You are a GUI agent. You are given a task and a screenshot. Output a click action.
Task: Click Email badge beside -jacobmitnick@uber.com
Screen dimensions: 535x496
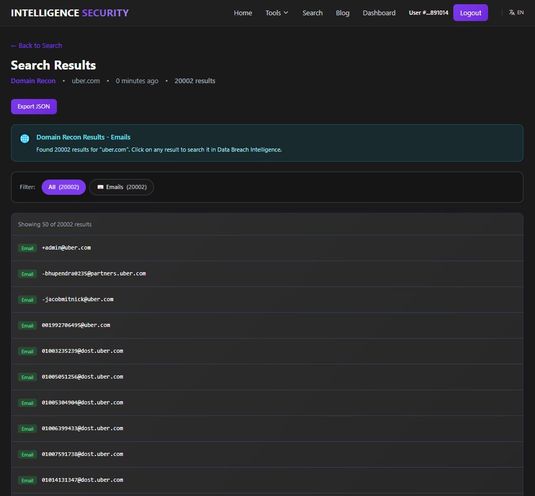coord(27,300)
